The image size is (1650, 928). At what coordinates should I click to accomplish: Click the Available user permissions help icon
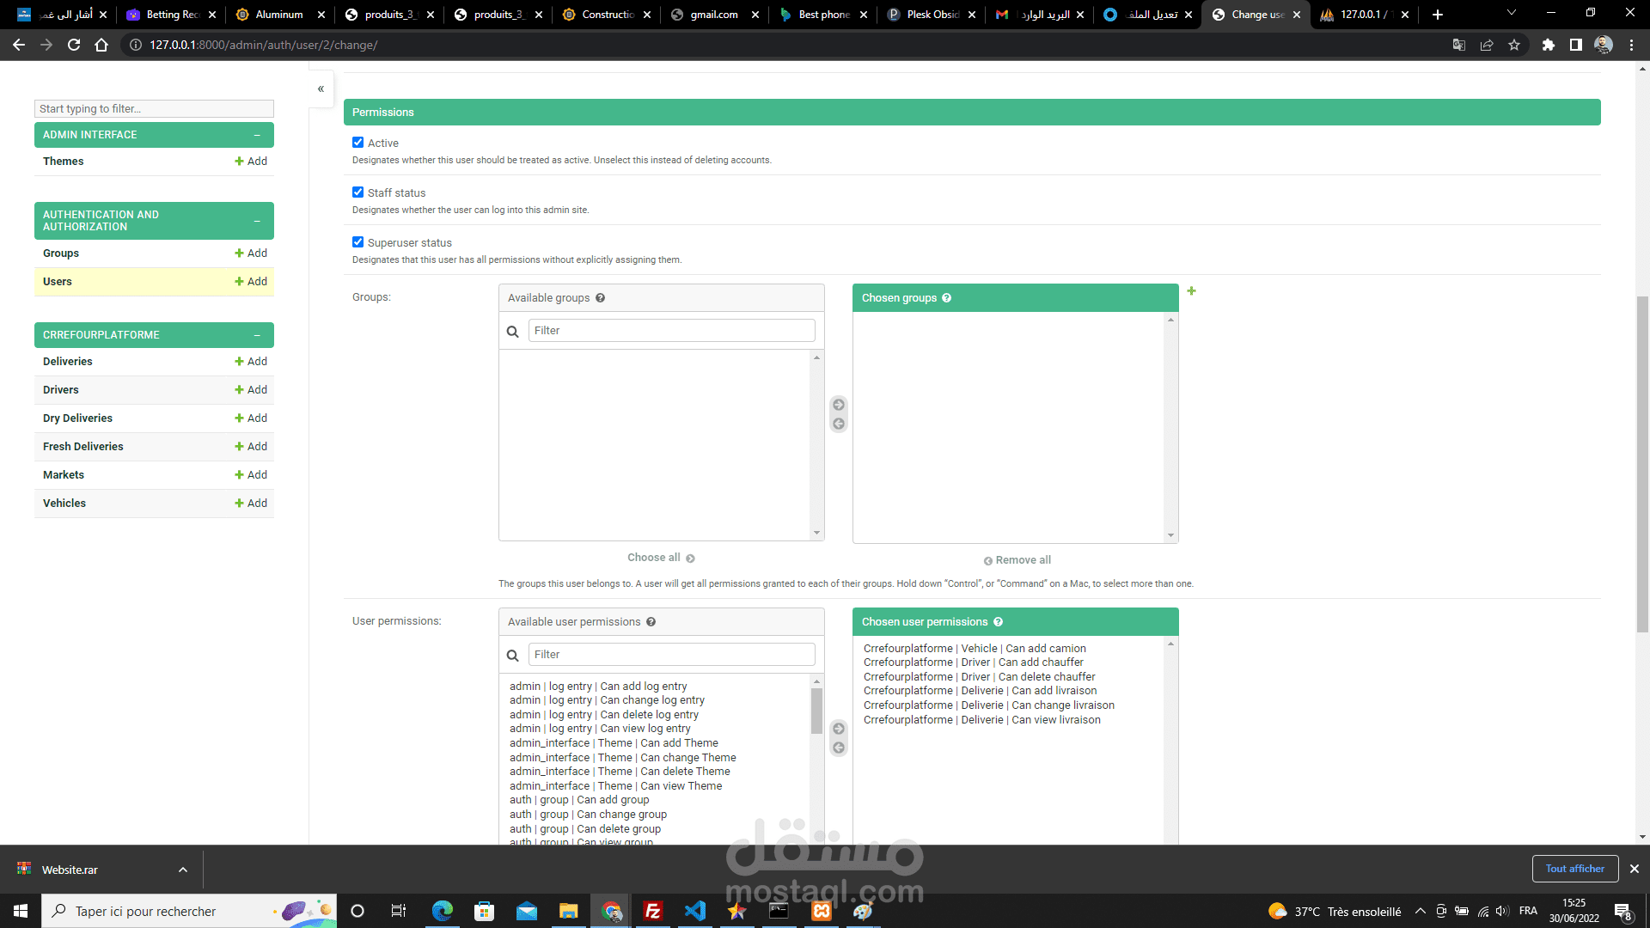coord(651,622)
